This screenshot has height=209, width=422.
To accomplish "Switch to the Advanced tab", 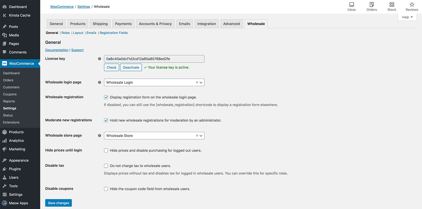I will tap(232, 24).
